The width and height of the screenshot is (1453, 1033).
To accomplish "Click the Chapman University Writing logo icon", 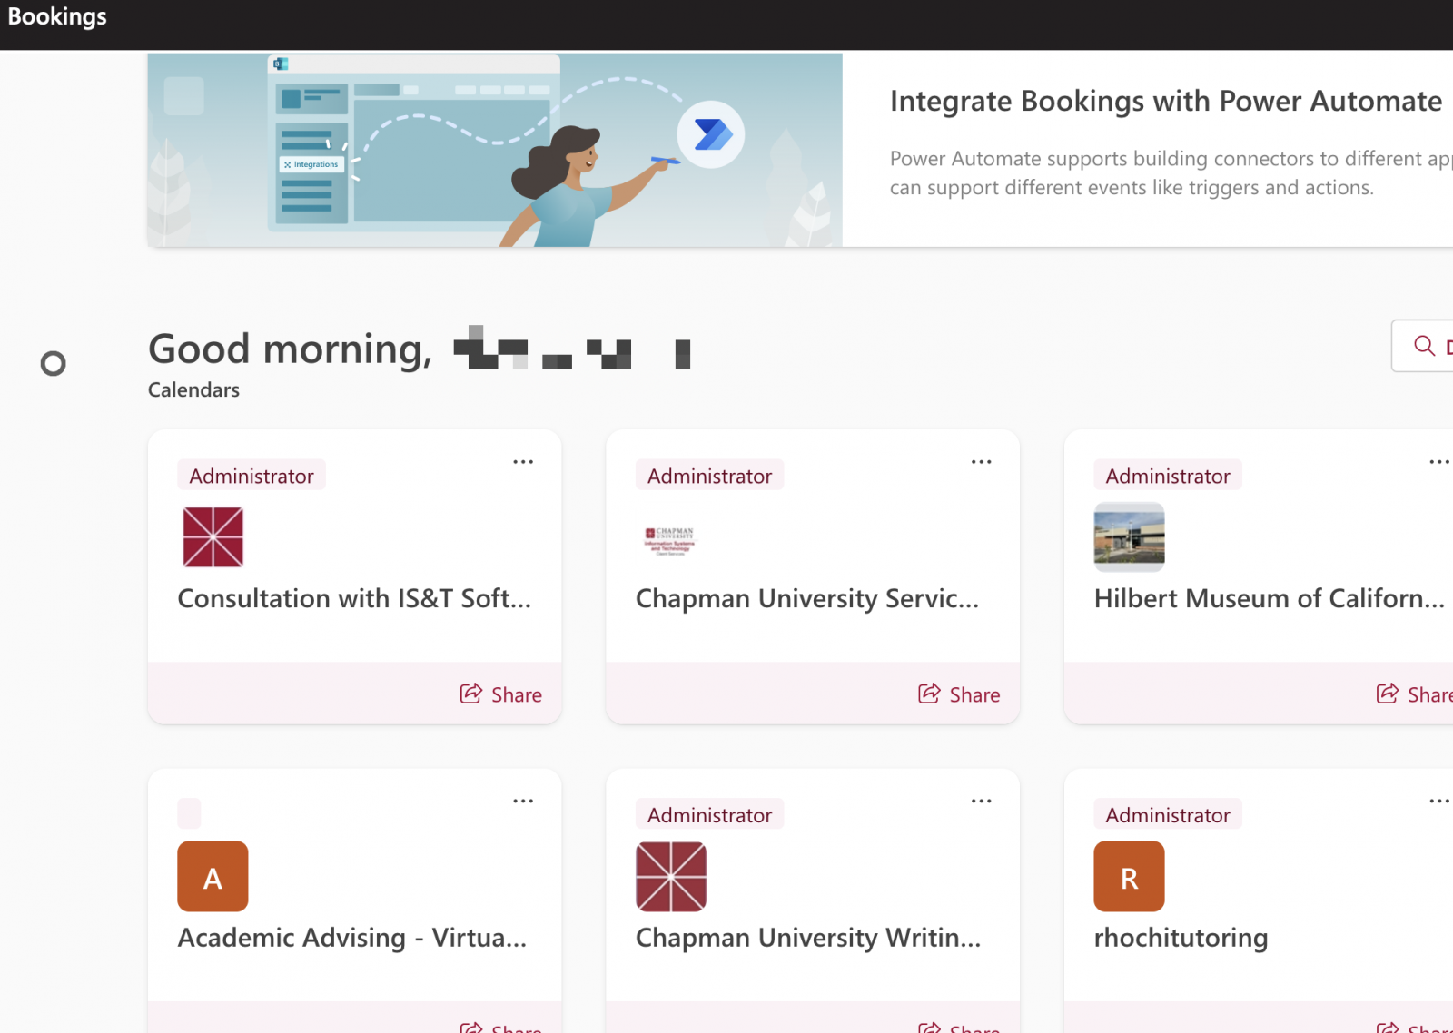I will [x=670, y=877].
